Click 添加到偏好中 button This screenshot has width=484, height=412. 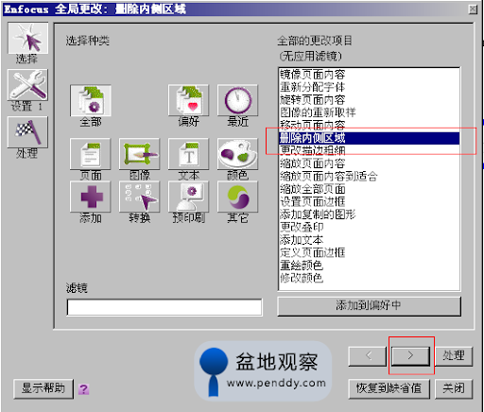(x=369, y=305)
